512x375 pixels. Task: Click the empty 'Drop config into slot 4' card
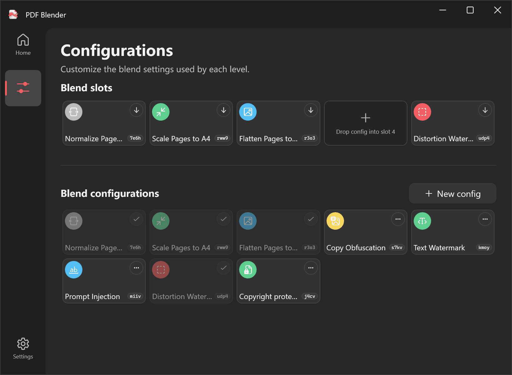tap(366, 123)
